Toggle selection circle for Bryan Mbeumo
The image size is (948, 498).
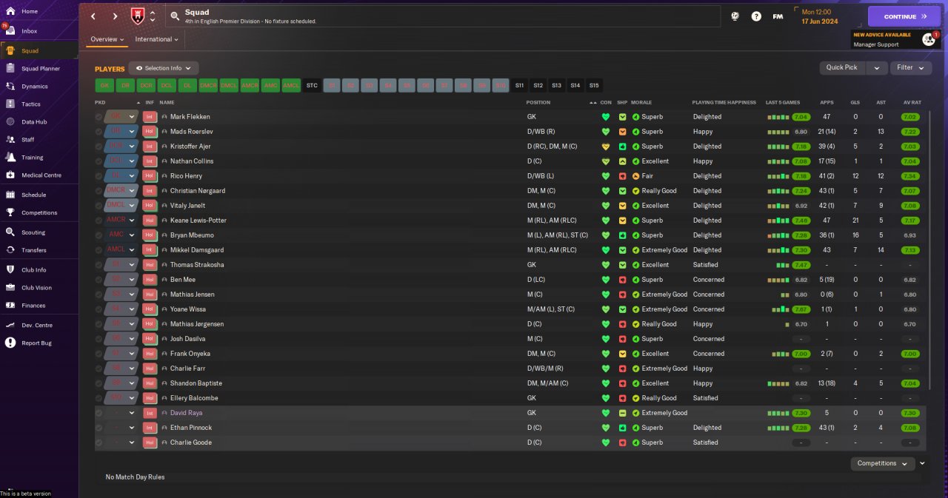tap(99, 235)
